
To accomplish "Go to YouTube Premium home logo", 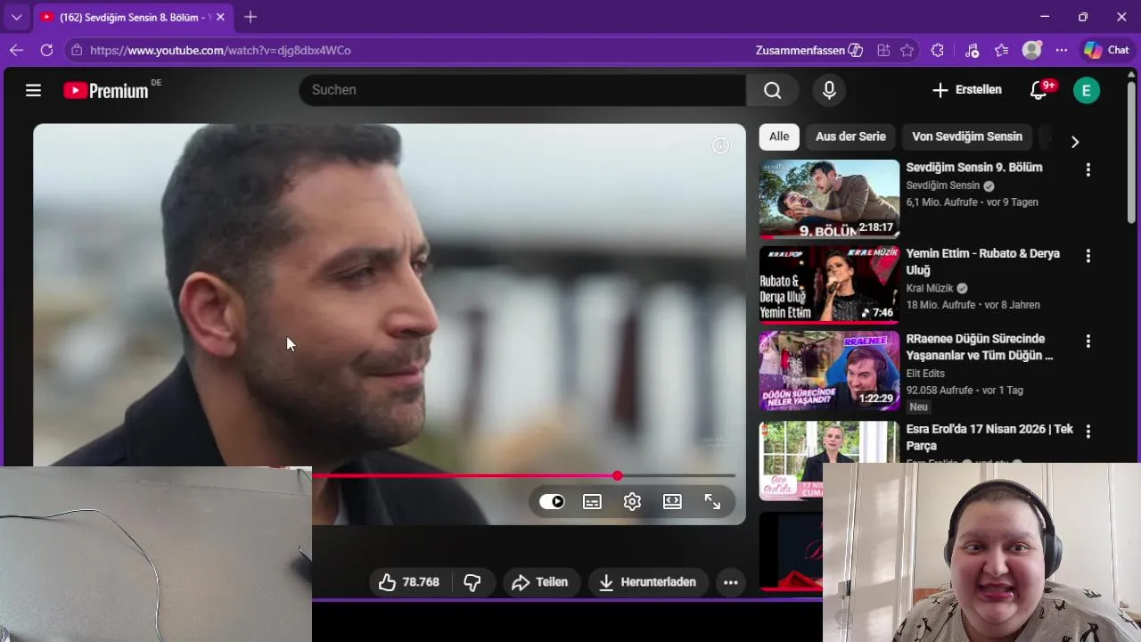I will [x=106, y=90].
